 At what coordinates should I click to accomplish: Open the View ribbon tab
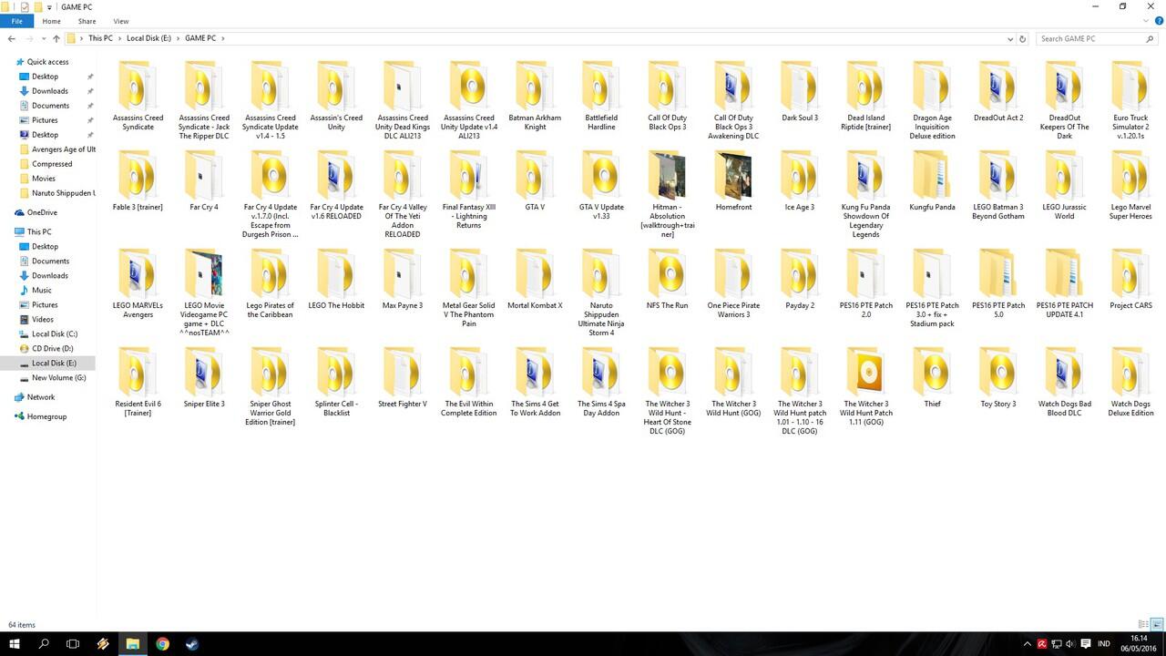point(121,21)
